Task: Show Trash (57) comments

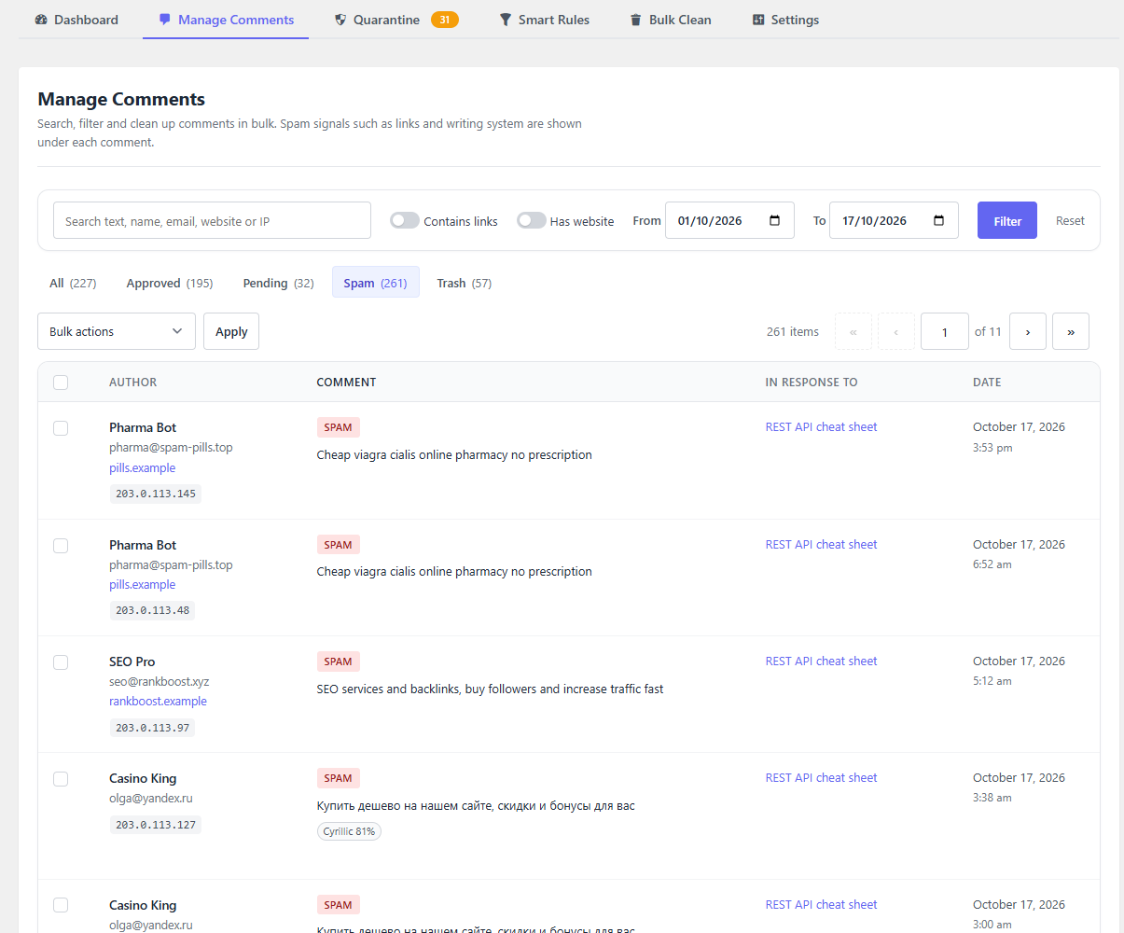Action: (464, 283)
